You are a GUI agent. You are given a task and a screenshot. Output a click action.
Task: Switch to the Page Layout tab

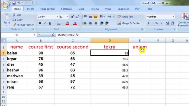pos(48,9)
